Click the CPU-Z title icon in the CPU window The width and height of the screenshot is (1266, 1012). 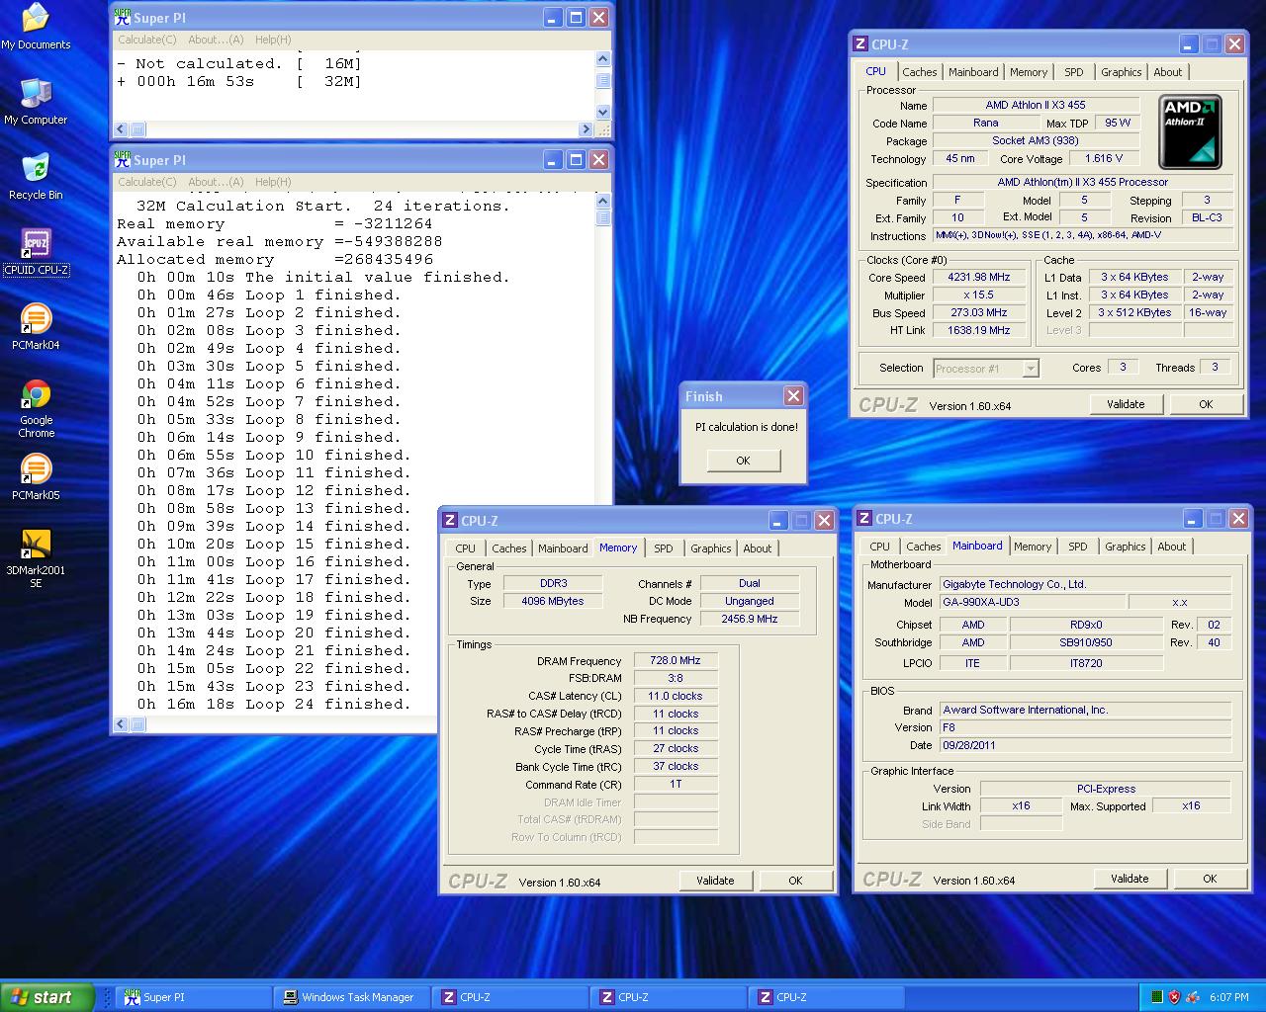(x=860, y=44)
